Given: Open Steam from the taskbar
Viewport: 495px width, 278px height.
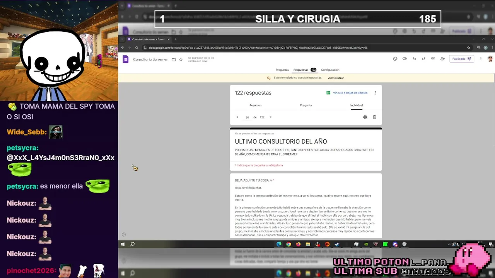Looking at the screenshot, I should point(337,244).
